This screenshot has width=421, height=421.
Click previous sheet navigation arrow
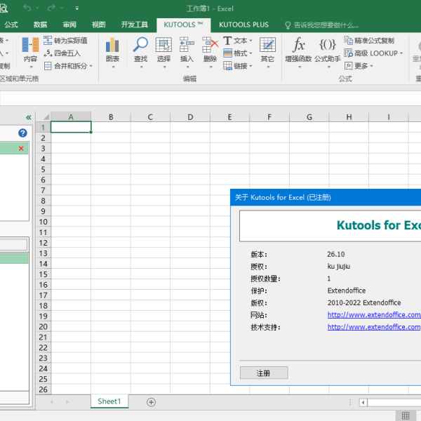point(52,402)
